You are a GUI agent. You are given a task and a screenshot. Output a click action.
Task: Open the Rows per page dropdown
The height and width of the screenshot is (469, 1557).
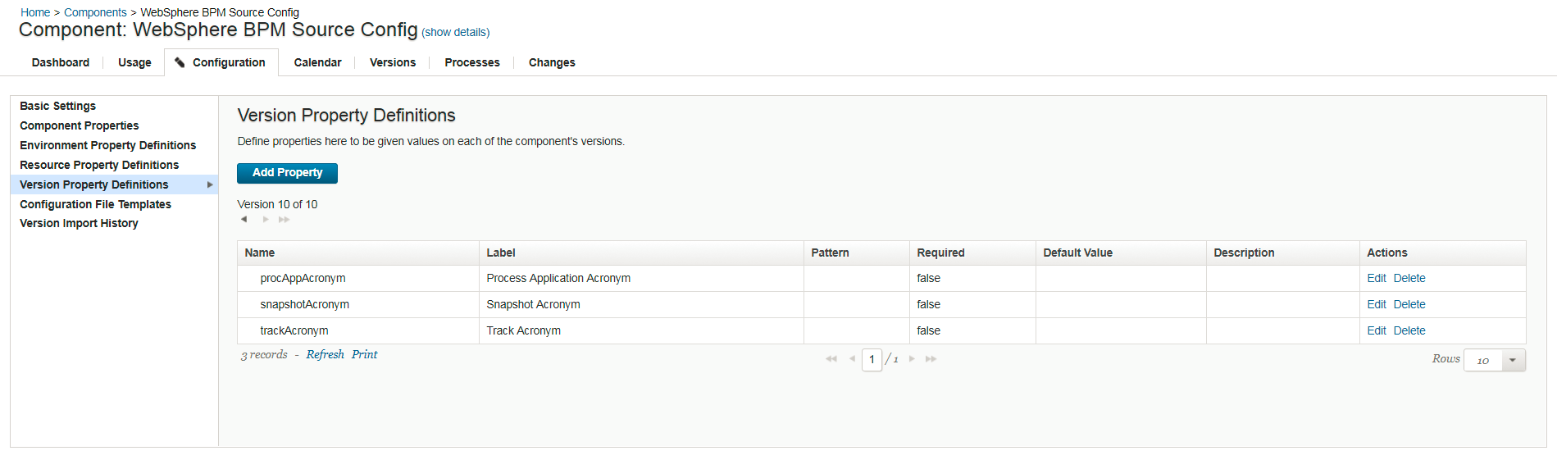(1513, 360)
